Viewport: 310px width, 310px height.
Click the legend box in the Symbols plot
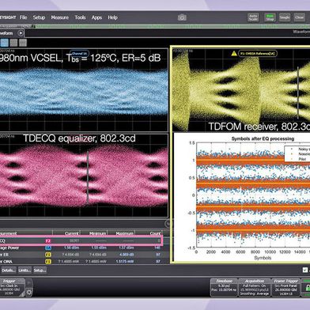point(297,154)
